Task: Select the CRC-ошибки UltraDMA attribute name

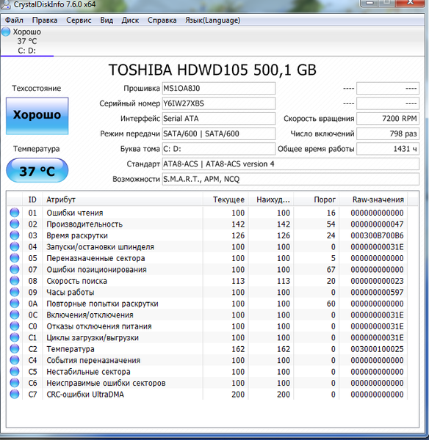Action: [x=85, y=395]
